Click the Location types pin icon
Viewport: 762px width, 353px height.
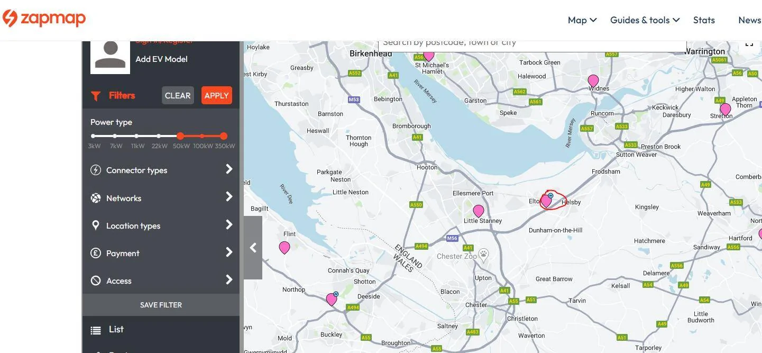(96, 225)
